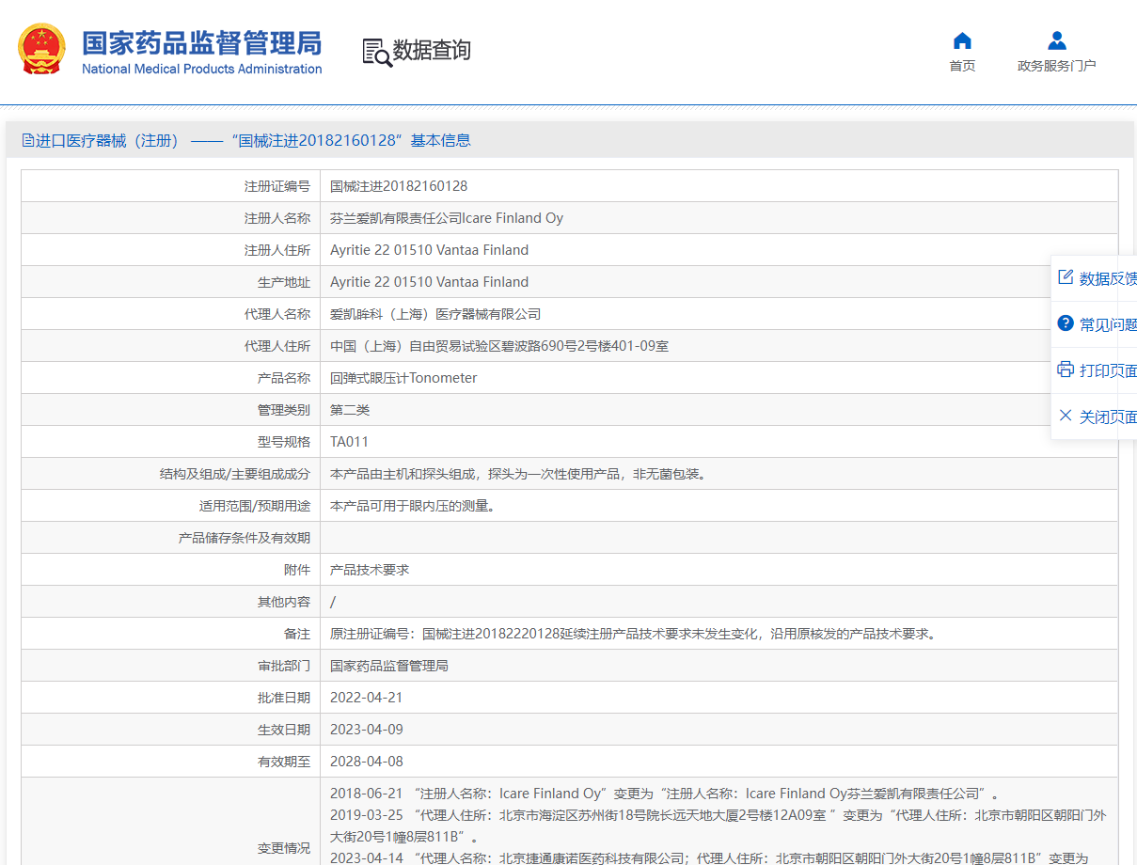
Task: Click the 常见问题 question mark icon
Action: point(1066,323)
